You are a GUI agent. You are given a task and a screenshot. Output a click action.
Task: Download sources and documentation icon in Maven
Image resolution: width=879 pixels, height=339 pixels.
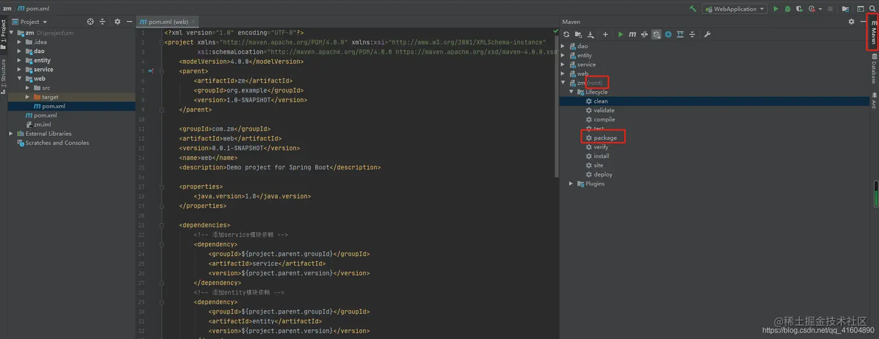click(591, 34)
